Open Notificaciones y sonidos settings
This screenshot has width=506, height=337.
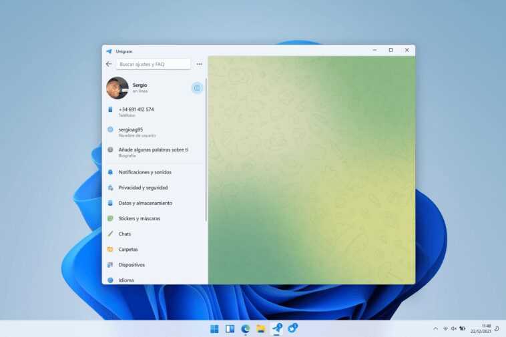(154, 172)
